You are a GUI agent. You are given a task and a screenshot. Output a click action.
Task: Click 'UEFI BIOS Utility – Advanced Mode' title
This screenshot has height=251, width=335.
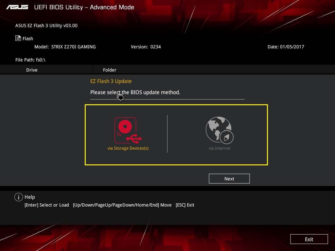(x=84, y=7)
